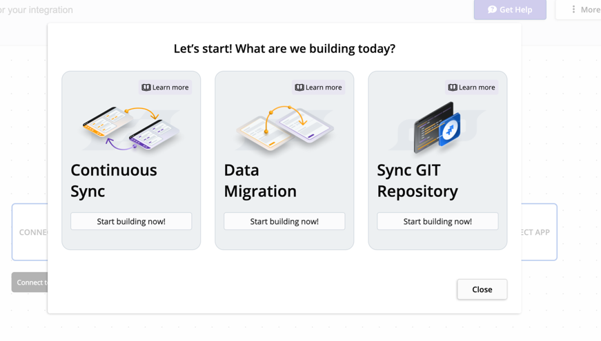Open the Get Help button

pyautogui.click(x=510, y=10)
